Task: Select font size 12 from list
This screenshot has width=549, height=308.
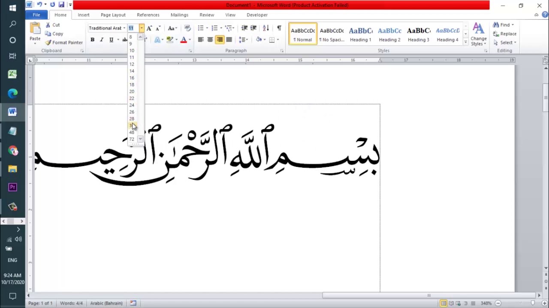Action: click(x=132, y=64)
